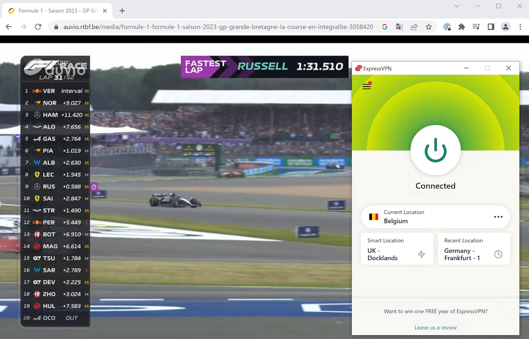529x339 pixels.
Task: Open Chrome profile avatar
Action: (505, 27)
